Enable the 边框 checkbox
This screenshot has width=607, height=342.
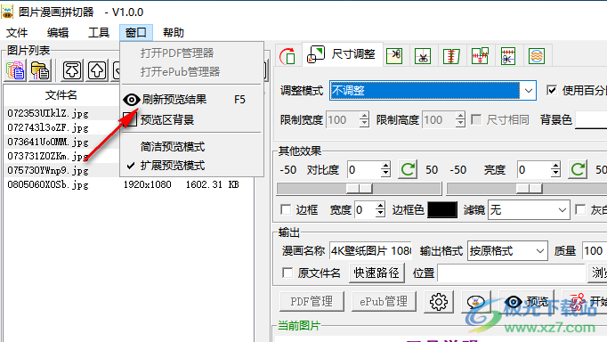click(x=286, y=210)
